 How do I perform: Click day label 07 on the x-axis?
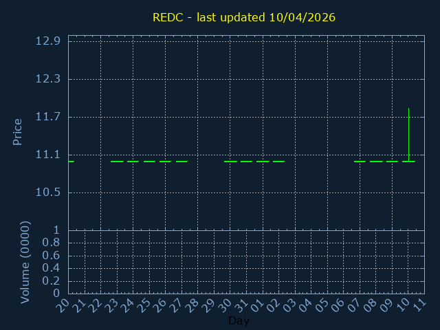click(355, 305)
